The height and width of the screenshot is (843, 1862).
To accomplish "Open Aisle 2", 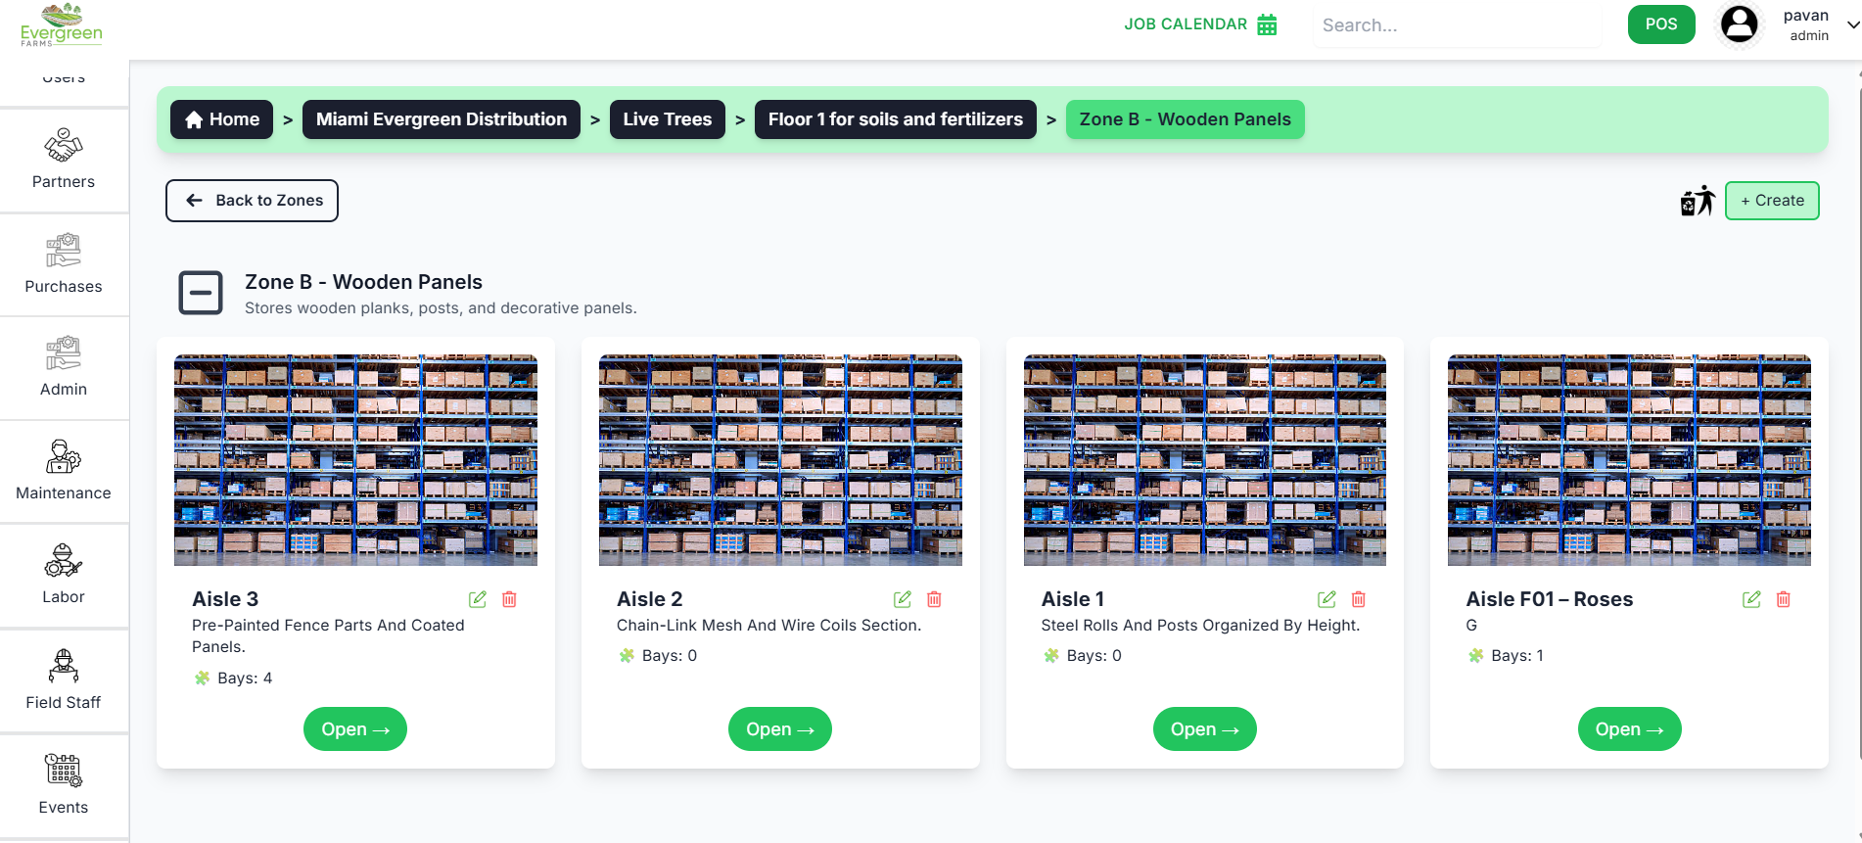I will [780, 729].
